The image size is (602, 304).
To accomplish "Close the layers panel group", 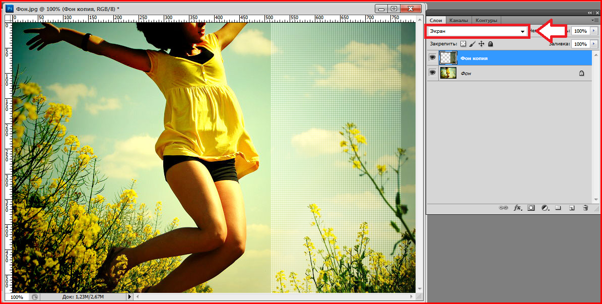I will point(596,13).
